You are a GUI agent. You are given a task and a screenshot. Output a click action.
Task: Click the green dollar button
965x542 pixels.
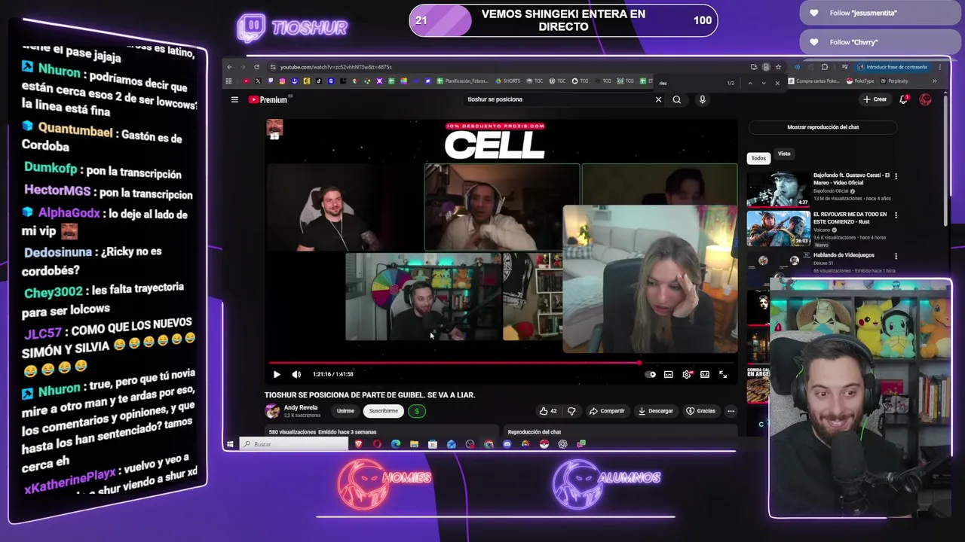417,411
